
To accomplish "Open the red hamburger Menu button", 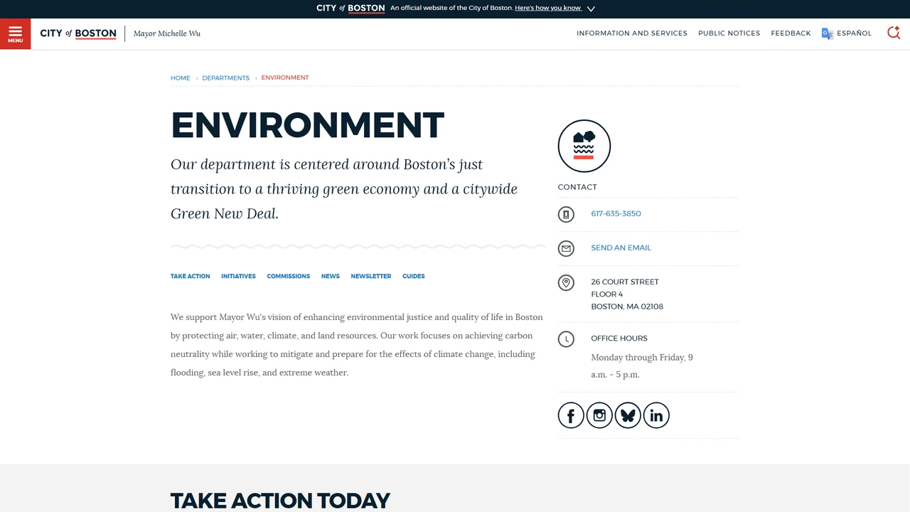I will (15, 33).
